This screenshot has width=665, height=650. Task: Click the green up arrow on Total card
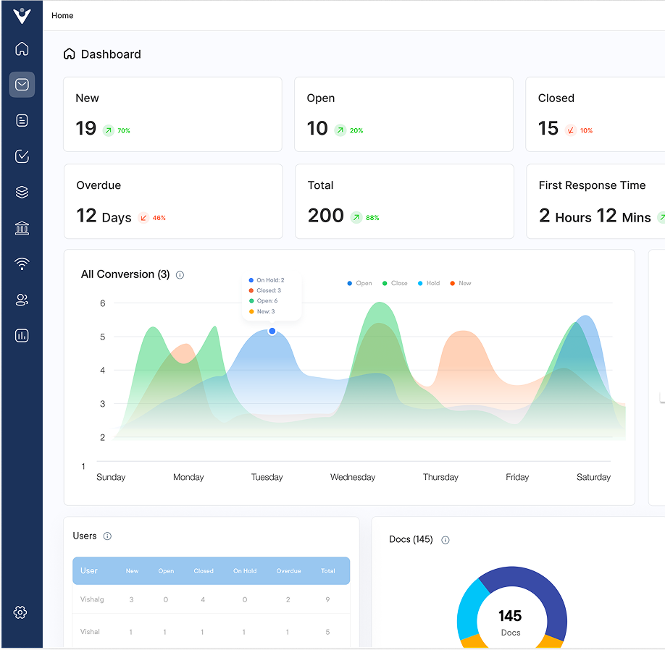point(356,217)
